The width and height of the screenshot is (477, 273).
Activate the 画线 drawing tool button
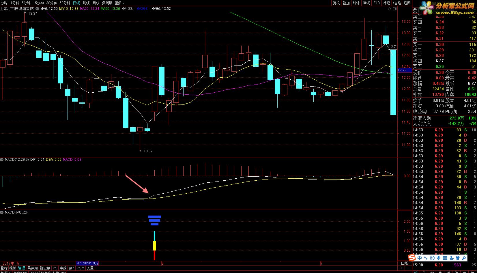[x=366, y=3]
